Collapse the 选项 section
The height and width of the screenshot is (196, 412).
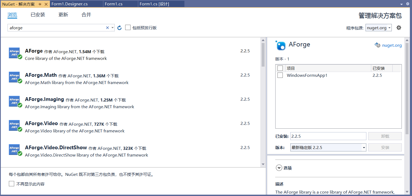279,168
